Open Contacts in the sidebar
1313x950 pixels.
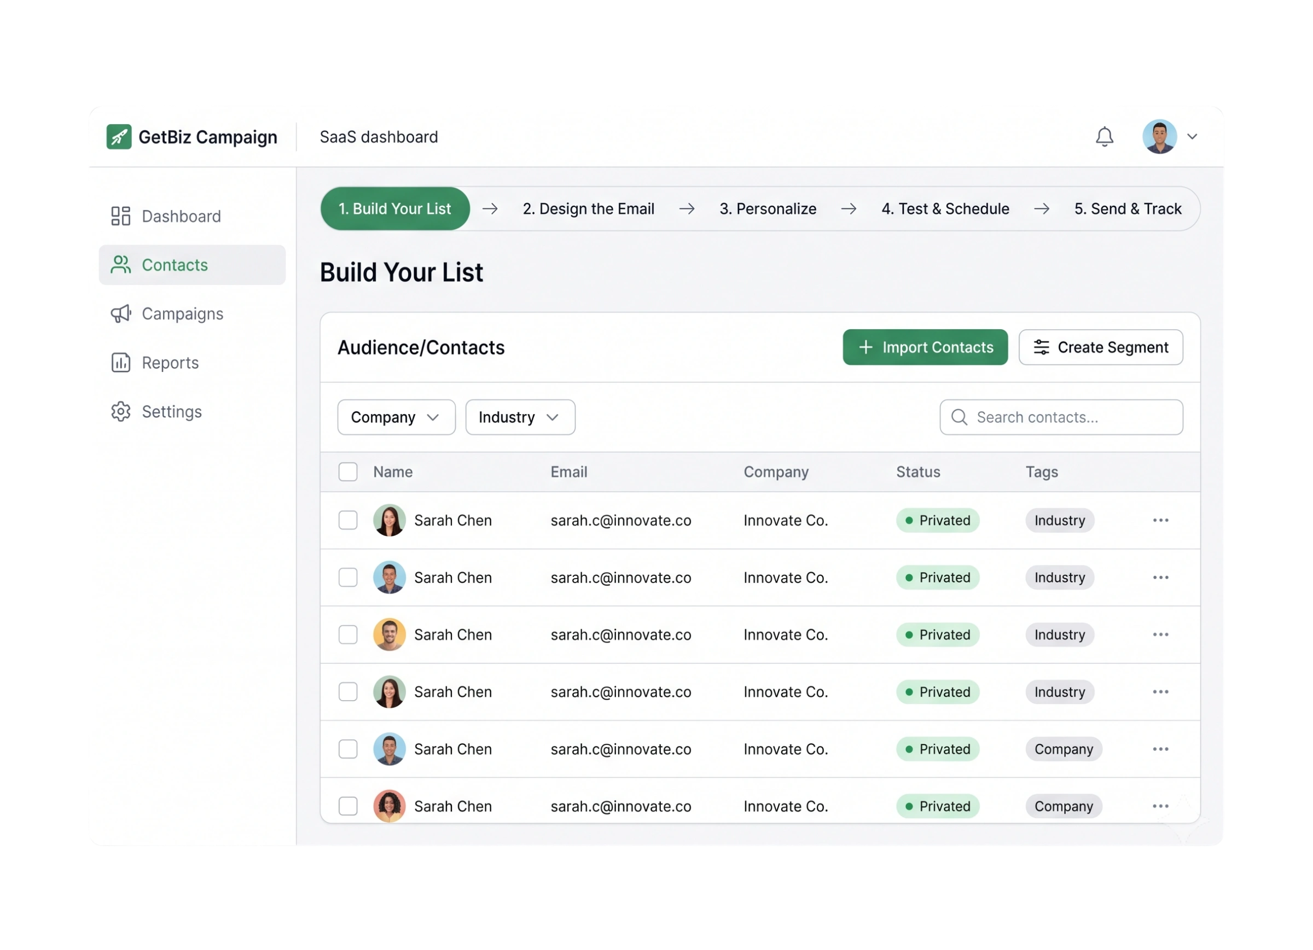tap(192, 265)
